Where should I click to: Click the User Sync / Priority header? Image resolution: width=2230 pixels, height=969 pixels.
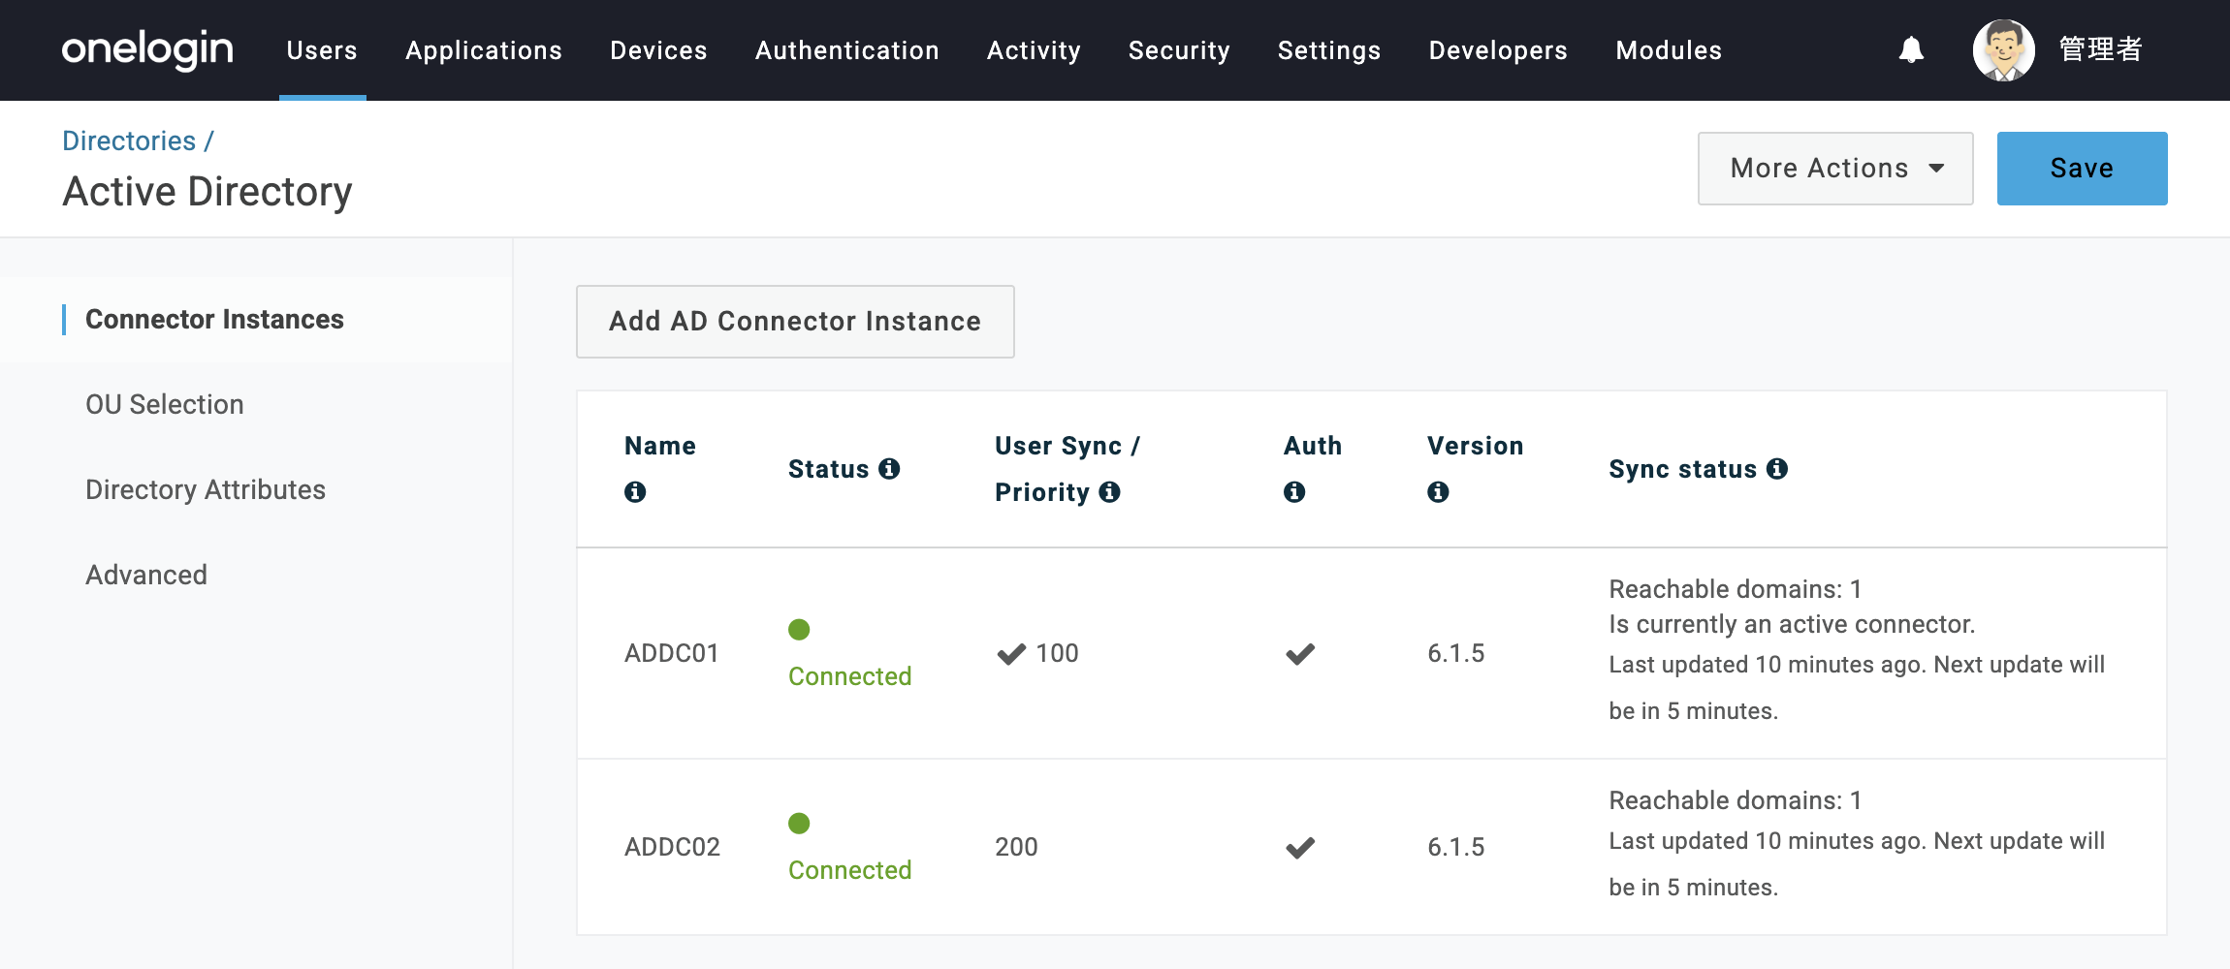(1067, 469)
